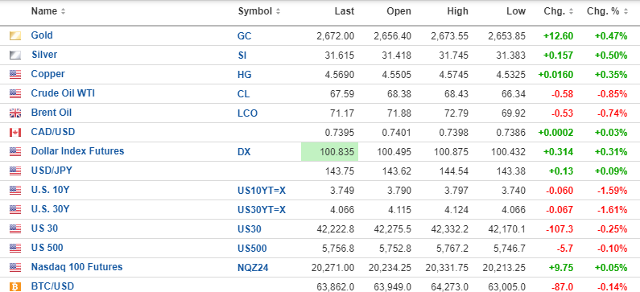Open the Crude Oil WTI link
This screenshot has width=640, height=292.
point(63,93)
